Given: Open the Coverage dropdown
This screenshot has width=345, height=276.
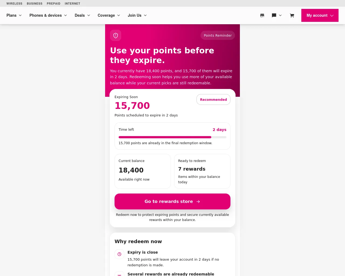Looking at the screenshot, I should pyautogui.click(x=109, y=15).
